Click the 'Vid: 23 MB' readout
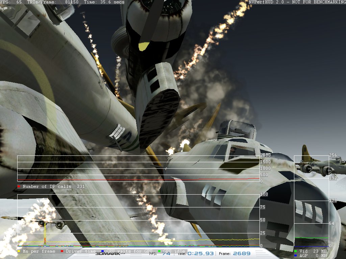This screenshot has width=346, height=259. tap(313, 251)
